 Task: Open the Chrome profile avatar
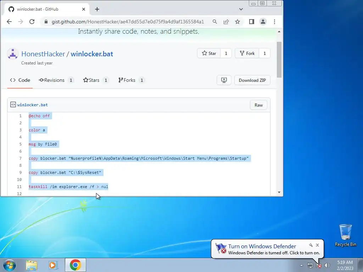[x=263, y=22]
